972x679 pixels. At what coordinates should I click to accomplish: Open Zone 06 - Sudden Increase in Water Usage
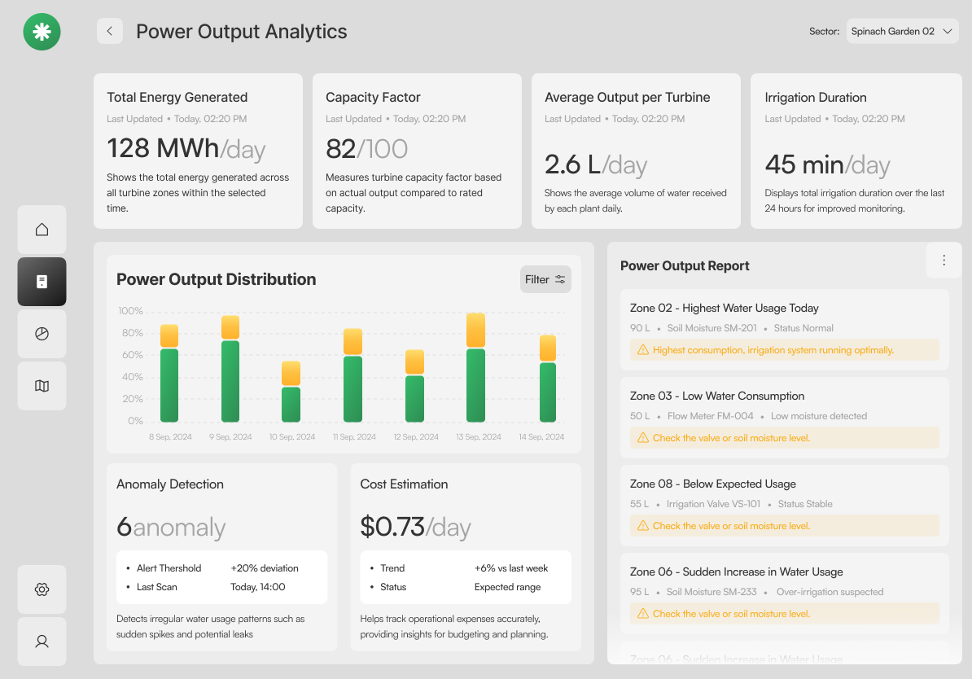tap(785, 594)
